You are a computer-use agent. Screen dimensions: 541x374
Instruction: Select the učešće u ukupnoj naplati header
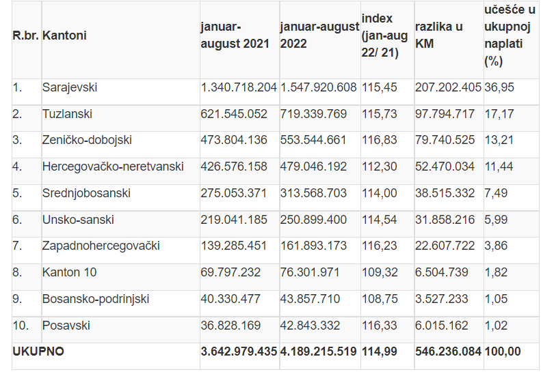point(509,35)
